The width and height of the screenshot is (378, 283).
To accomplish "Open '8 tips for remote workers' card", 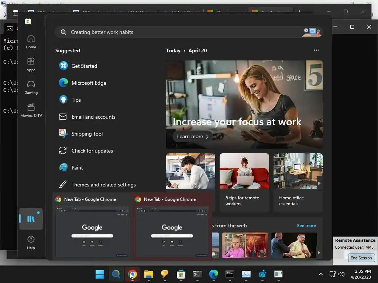I will (x=244, y=182).
